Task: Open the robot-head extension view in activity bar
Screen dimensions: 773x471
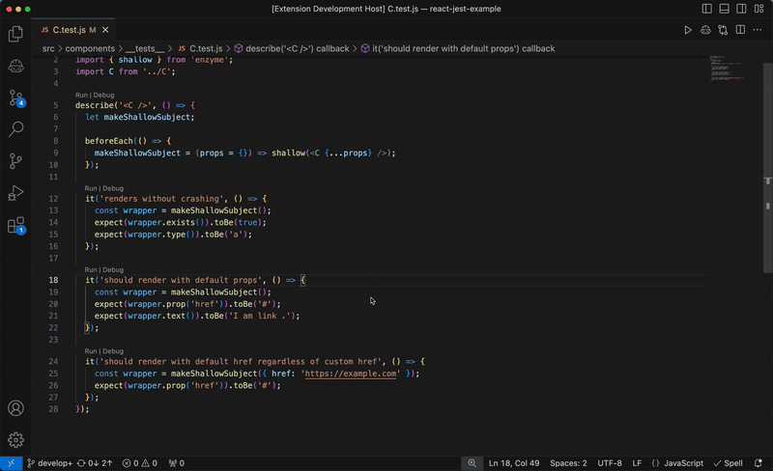Action: click(x=15, y=66)
